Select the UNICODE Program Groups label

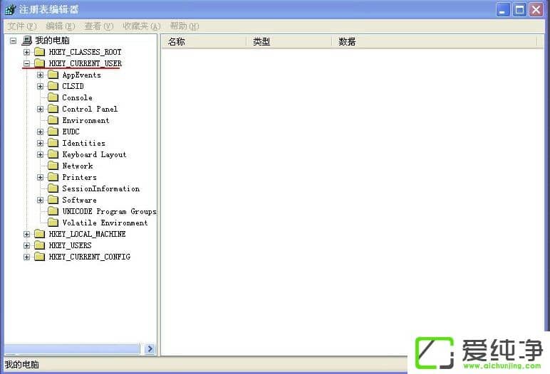click(x=109, y=211)
